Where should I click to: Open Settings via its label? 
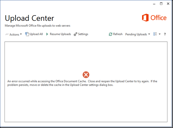coord(83,34)
